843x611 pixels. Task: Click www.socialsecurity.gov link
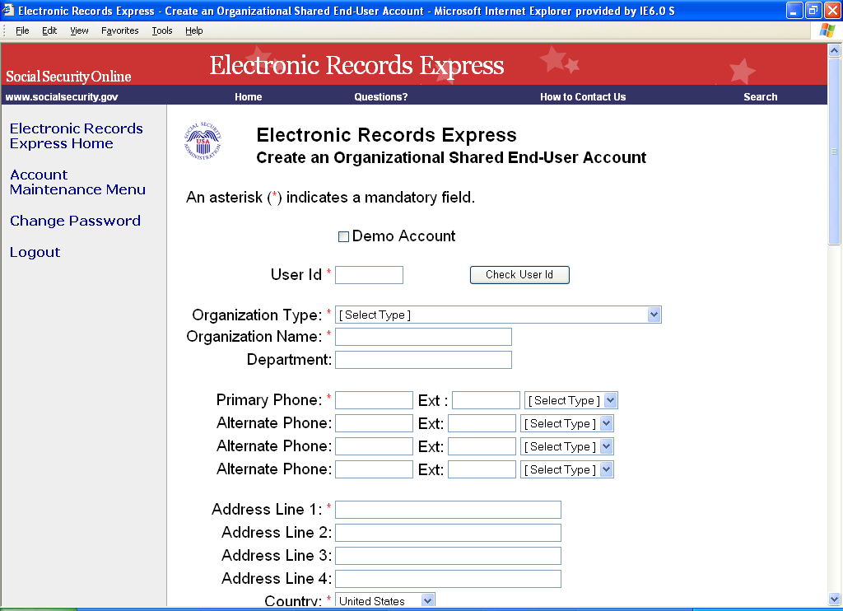pyautogui.click(x=62, y=97)
